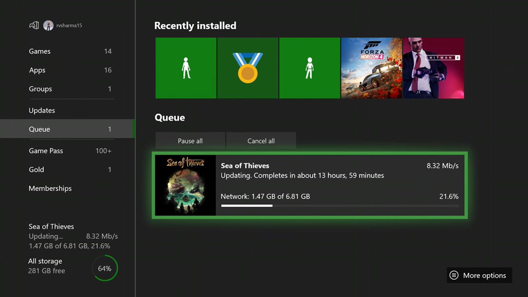Open the gold medal achievement tile
Viewport: 528px width, 297px height.
pos(248,68)
